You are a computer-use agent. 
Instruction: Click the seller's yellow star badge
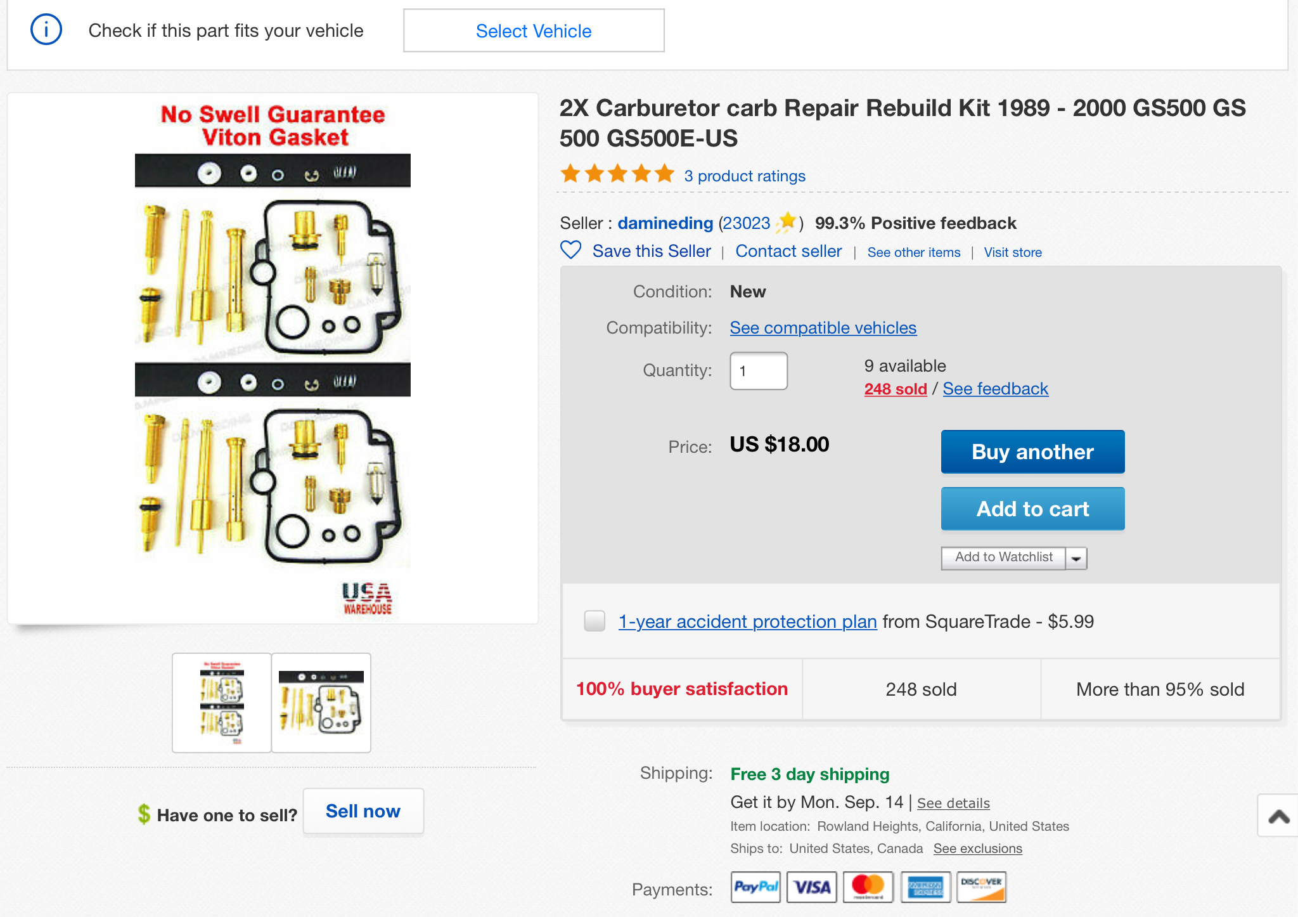[x=787, y=223]
